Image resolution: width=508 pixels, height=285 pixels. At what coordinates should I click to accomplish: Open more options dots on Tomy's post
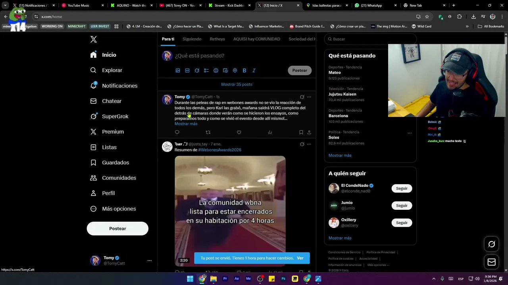(309, 97)
